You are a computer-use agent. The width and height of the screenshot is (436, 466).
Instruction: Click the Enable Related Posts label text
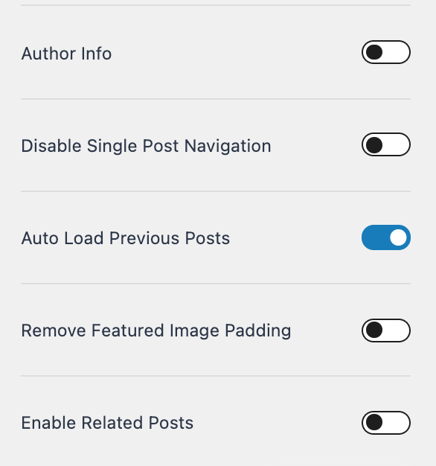(107, 423)
